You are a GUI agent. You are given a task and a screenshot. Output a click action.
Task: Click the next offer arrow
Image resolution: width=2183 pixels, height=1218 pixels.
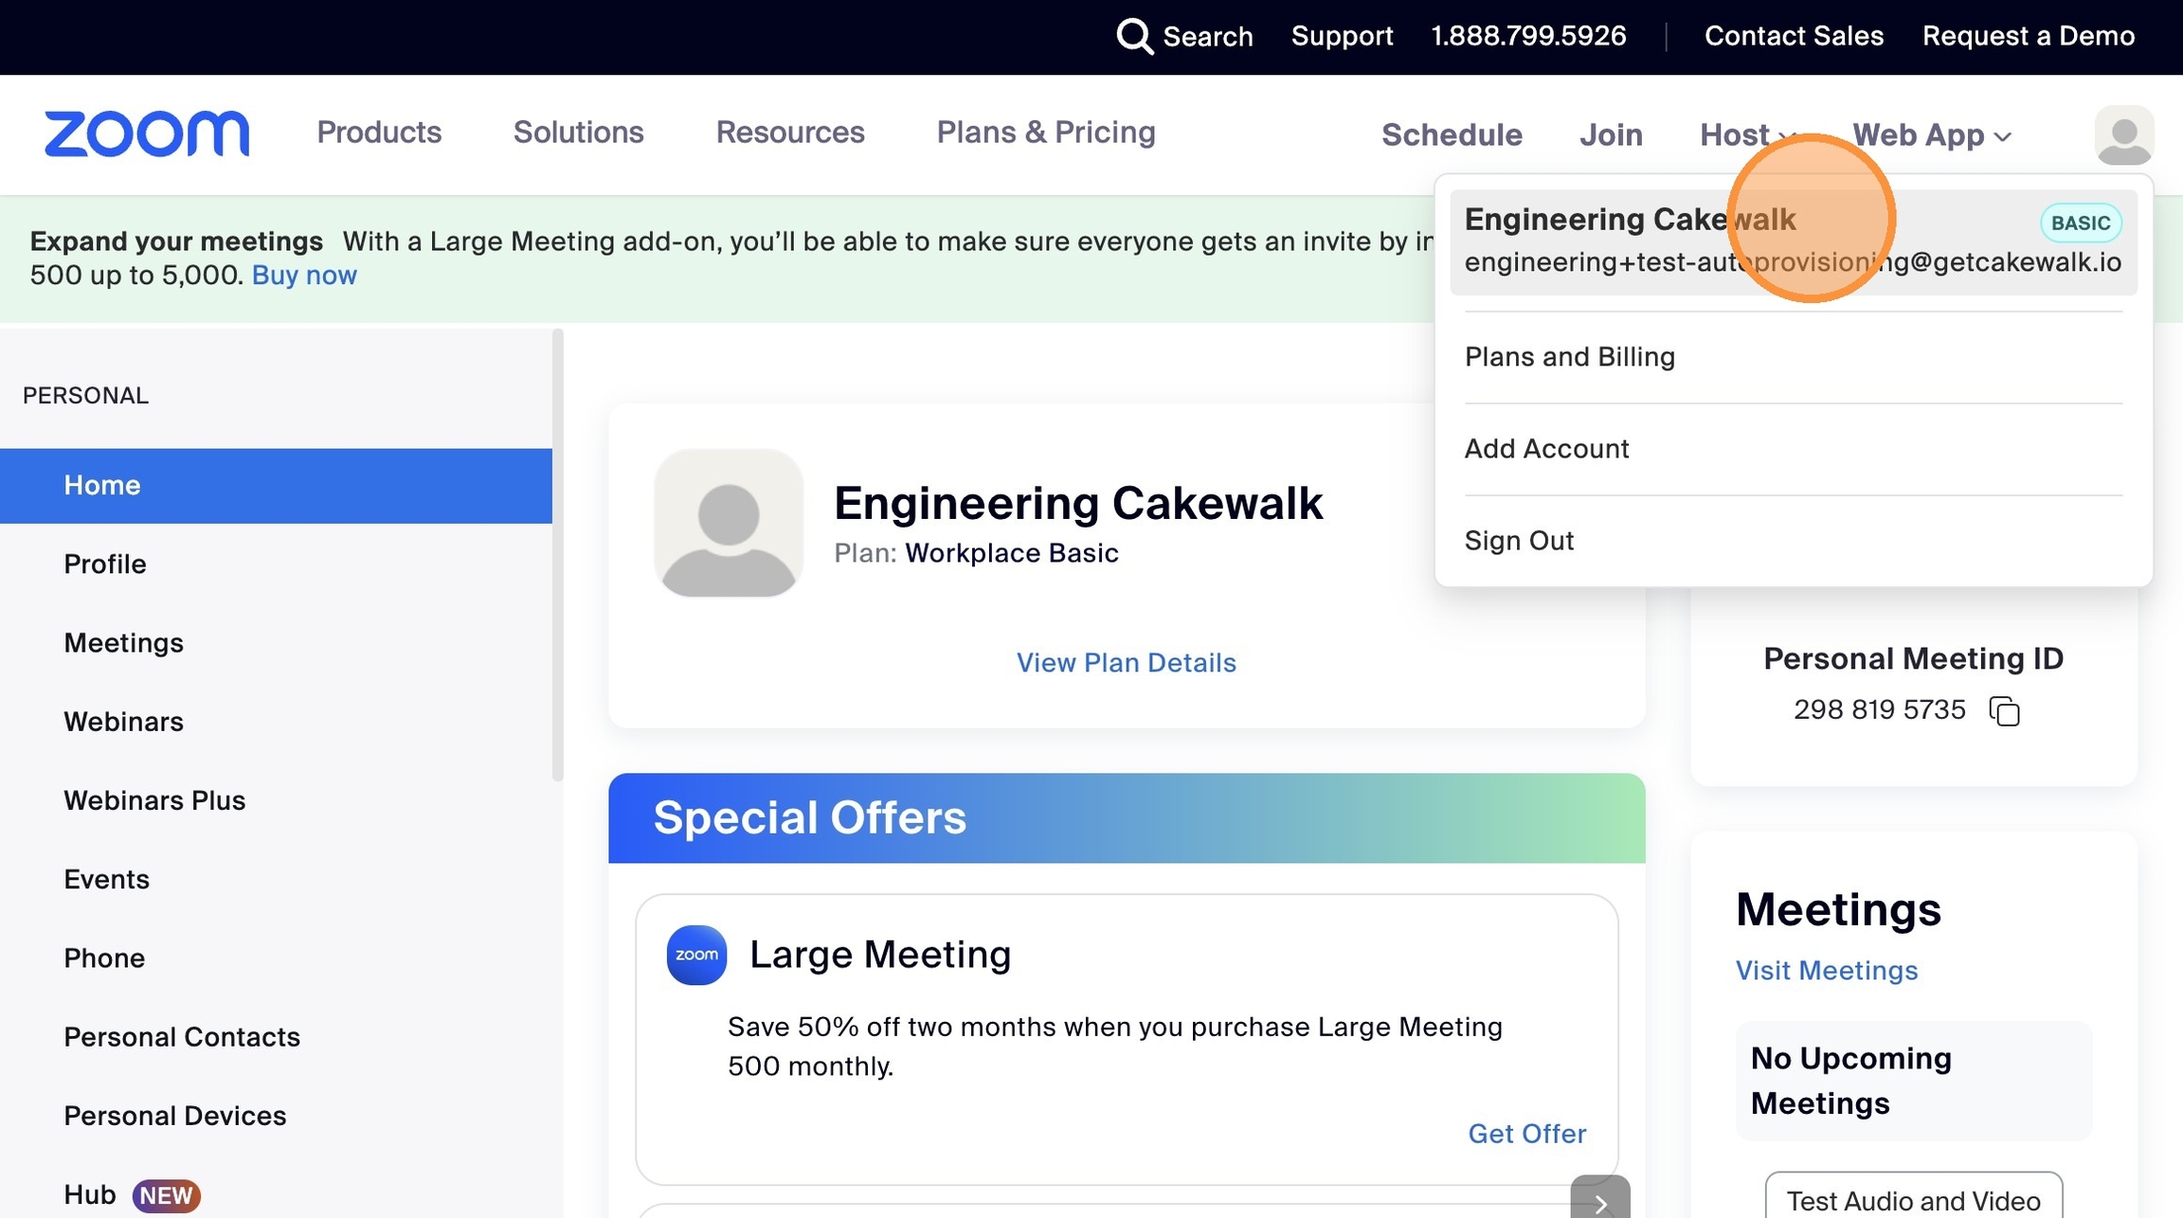click(1600, 1201)
